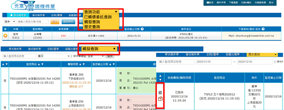Click the 證券庫存 button

pos(68,22)
